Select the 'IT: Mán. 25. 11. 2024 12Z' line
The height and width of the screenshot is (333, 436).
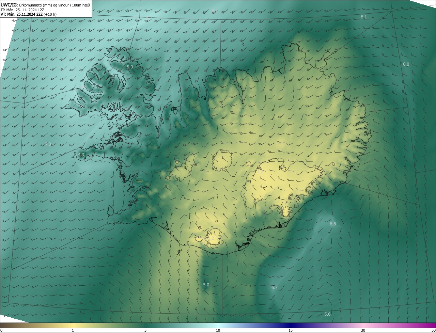22,10
